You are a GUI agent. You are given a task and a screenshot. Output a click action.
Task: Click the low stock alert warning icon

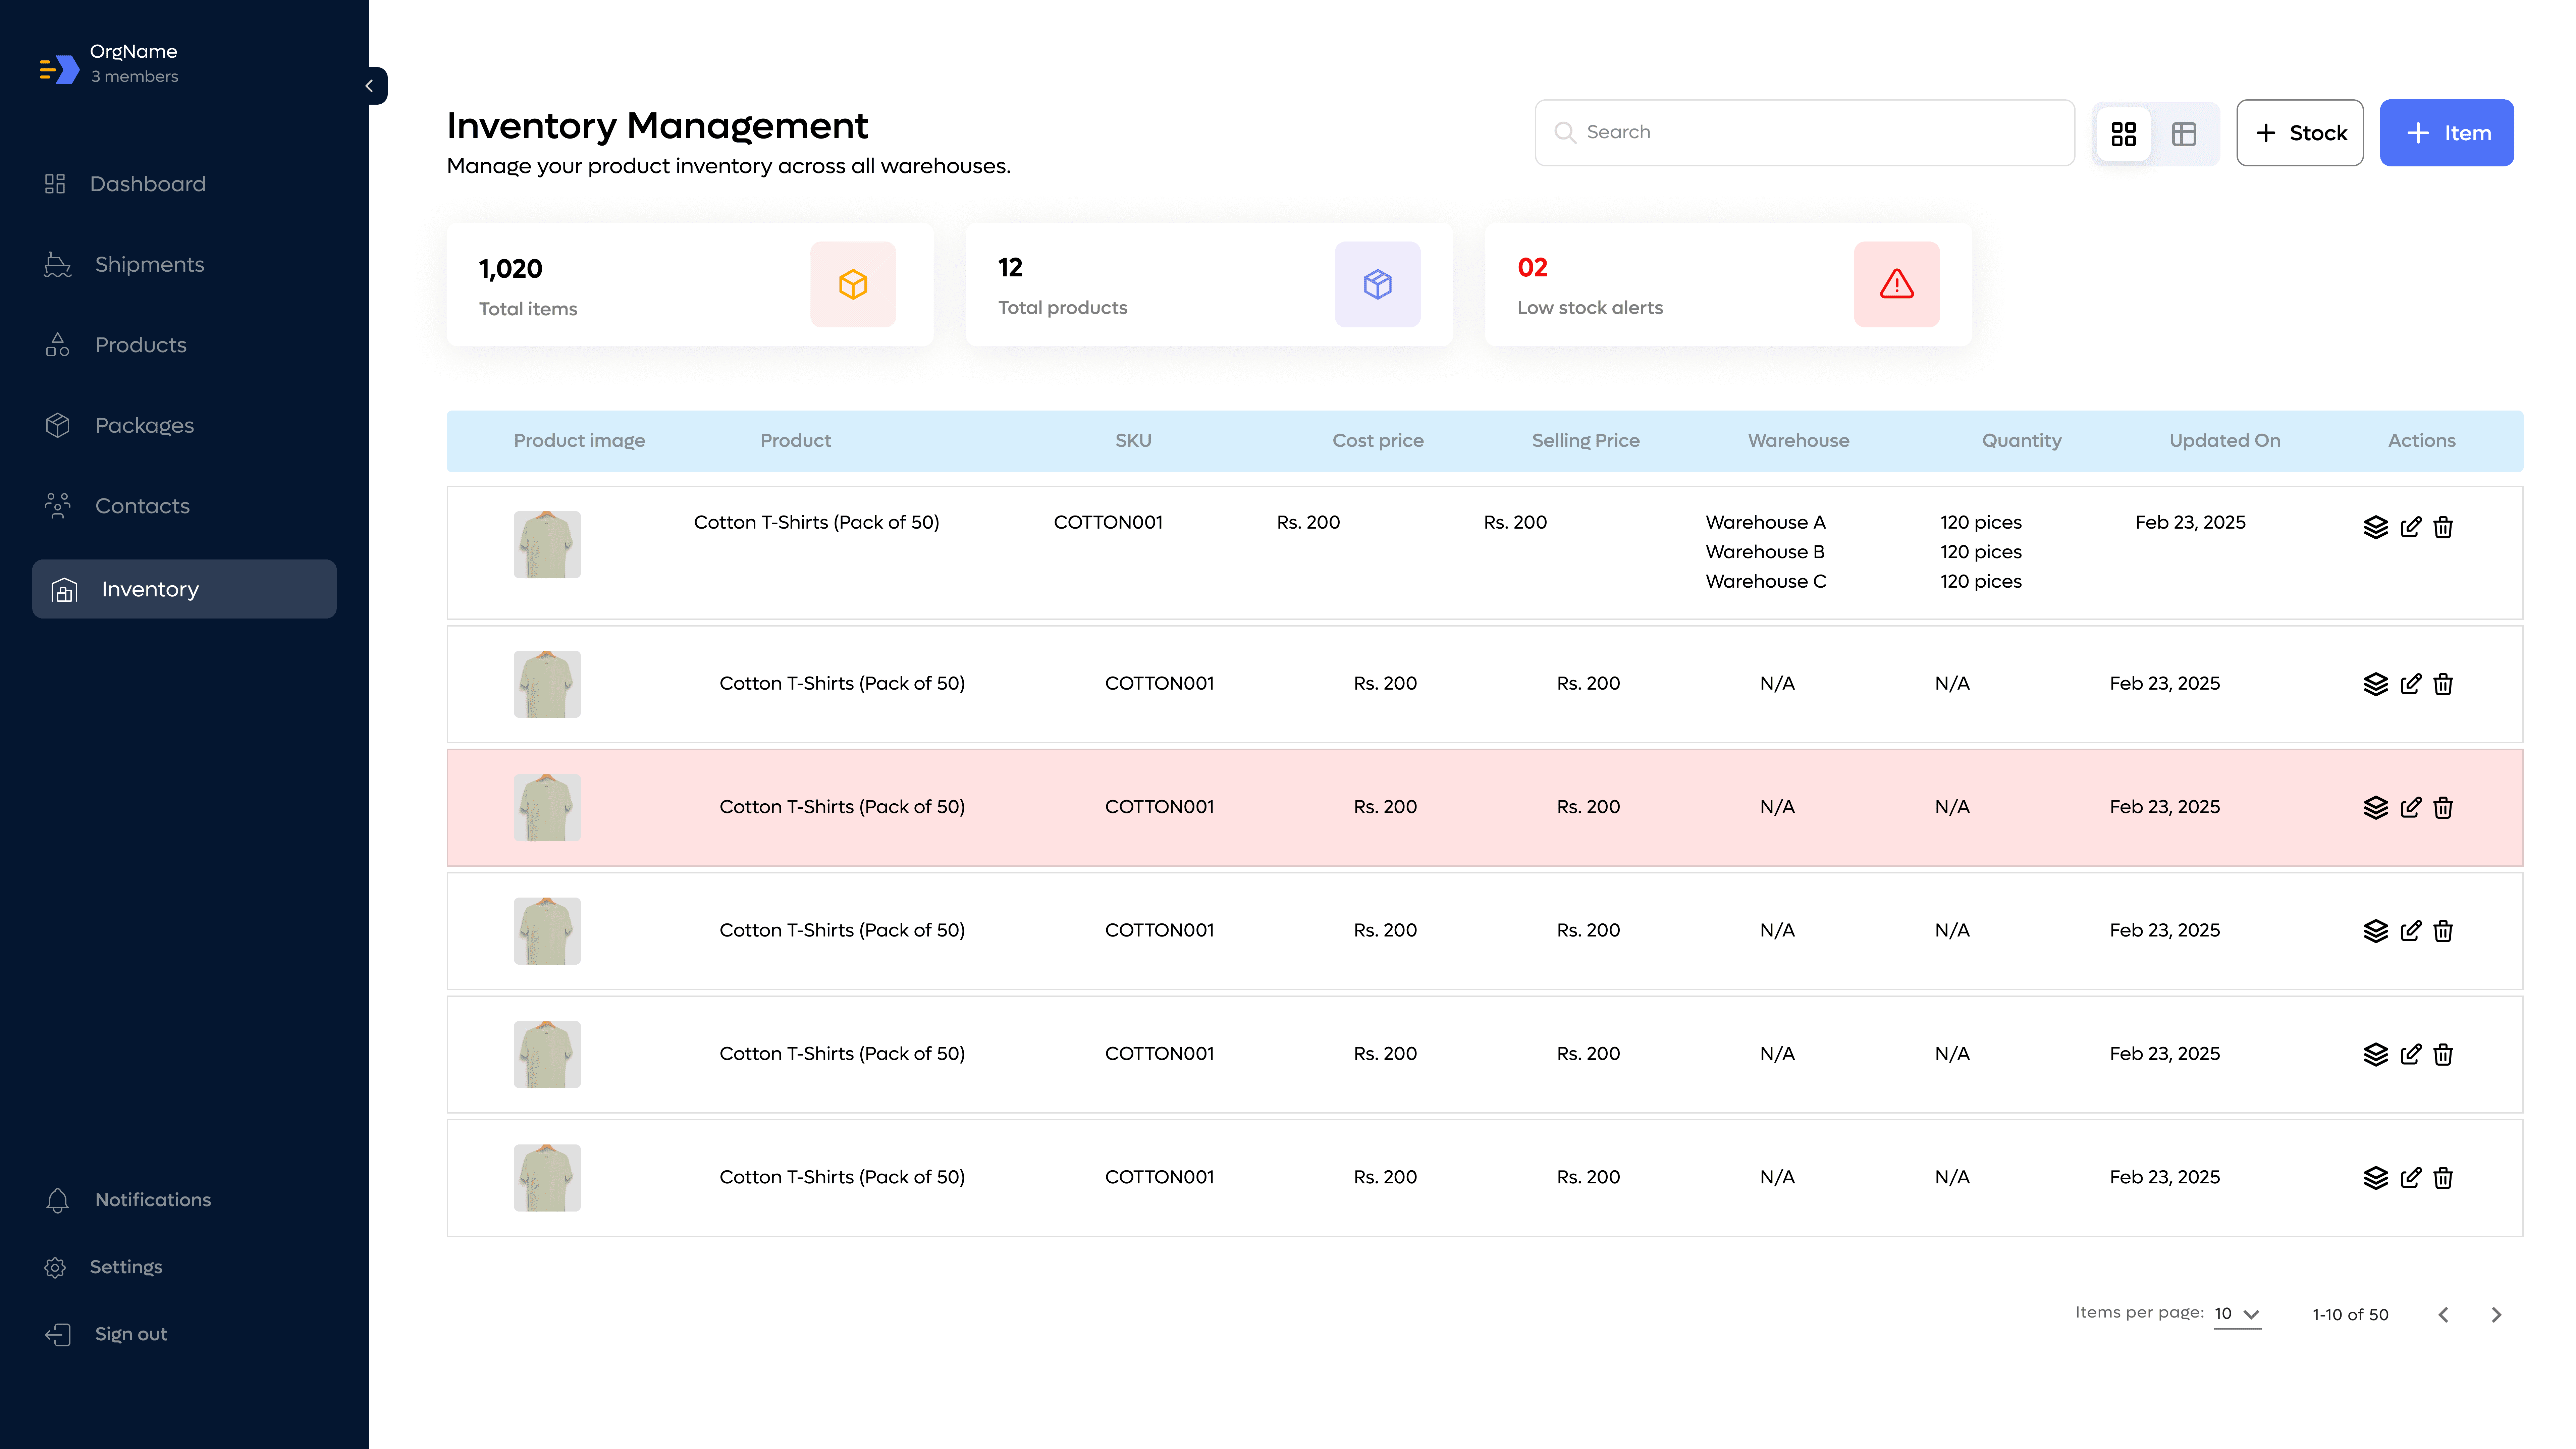tap(1896, 284)
